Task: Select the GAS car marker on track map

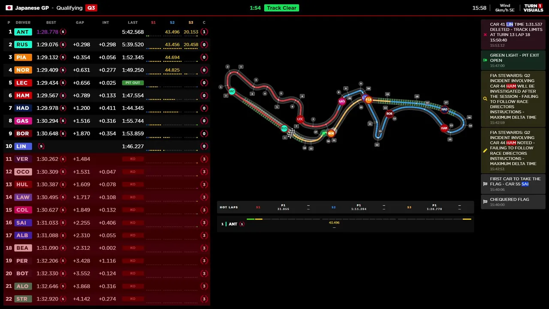Action: (342, 101)
